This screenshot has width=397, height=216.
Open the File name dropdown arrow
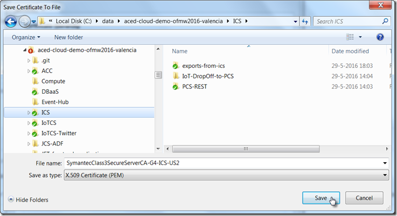coord(385,163)
